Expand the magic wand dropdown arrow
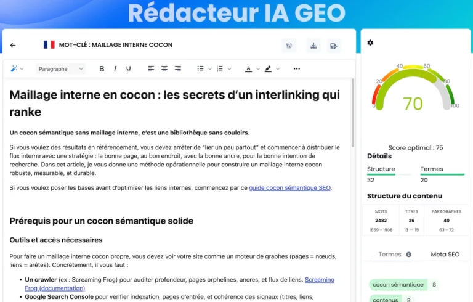This screenshot has height=302, width=473. click(x=22, y=69)
